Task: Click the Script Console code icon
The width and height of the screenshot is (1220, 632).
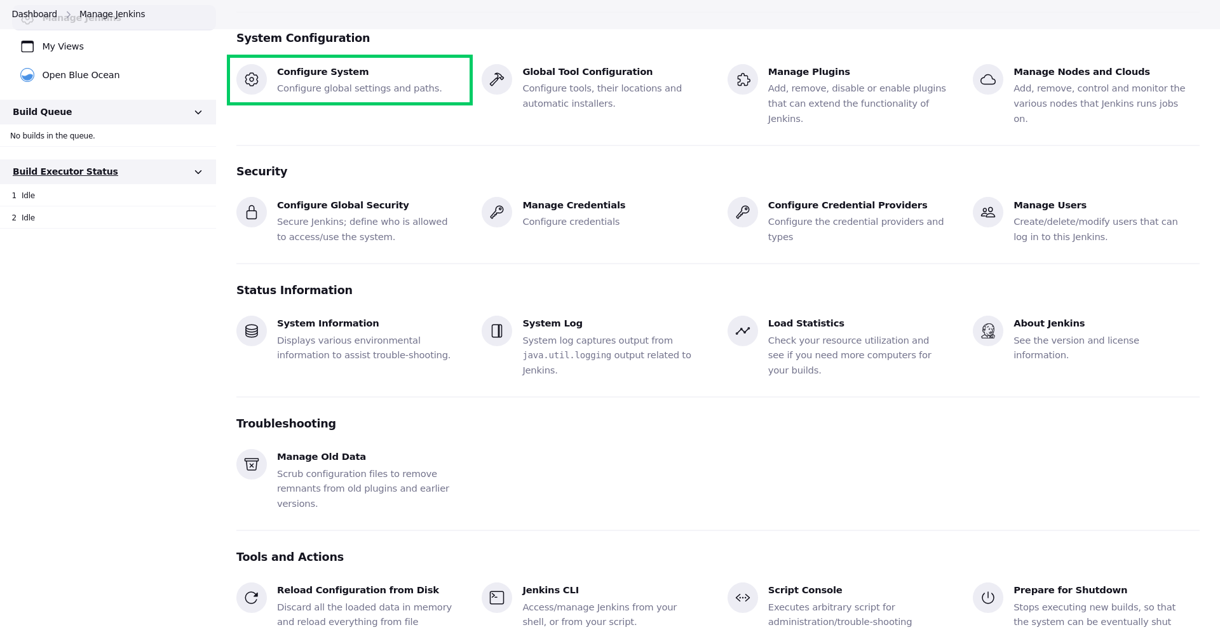Action: pyautogui.click(x=743, y=598)
